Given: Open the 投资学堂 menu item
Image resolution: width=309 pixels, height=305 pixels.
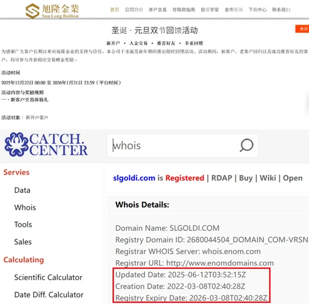Looking at the screenshot, I should coord(210,10).
